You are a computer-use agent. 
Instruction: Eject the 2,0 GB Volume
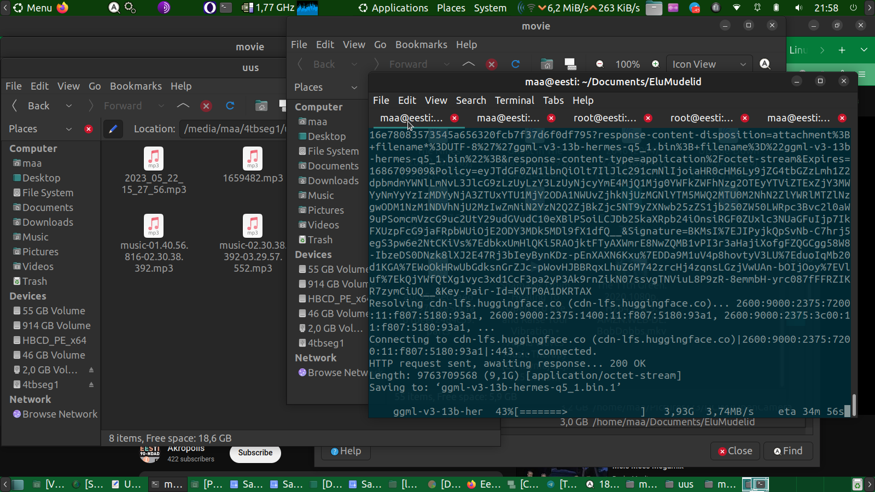coord(91,370)
